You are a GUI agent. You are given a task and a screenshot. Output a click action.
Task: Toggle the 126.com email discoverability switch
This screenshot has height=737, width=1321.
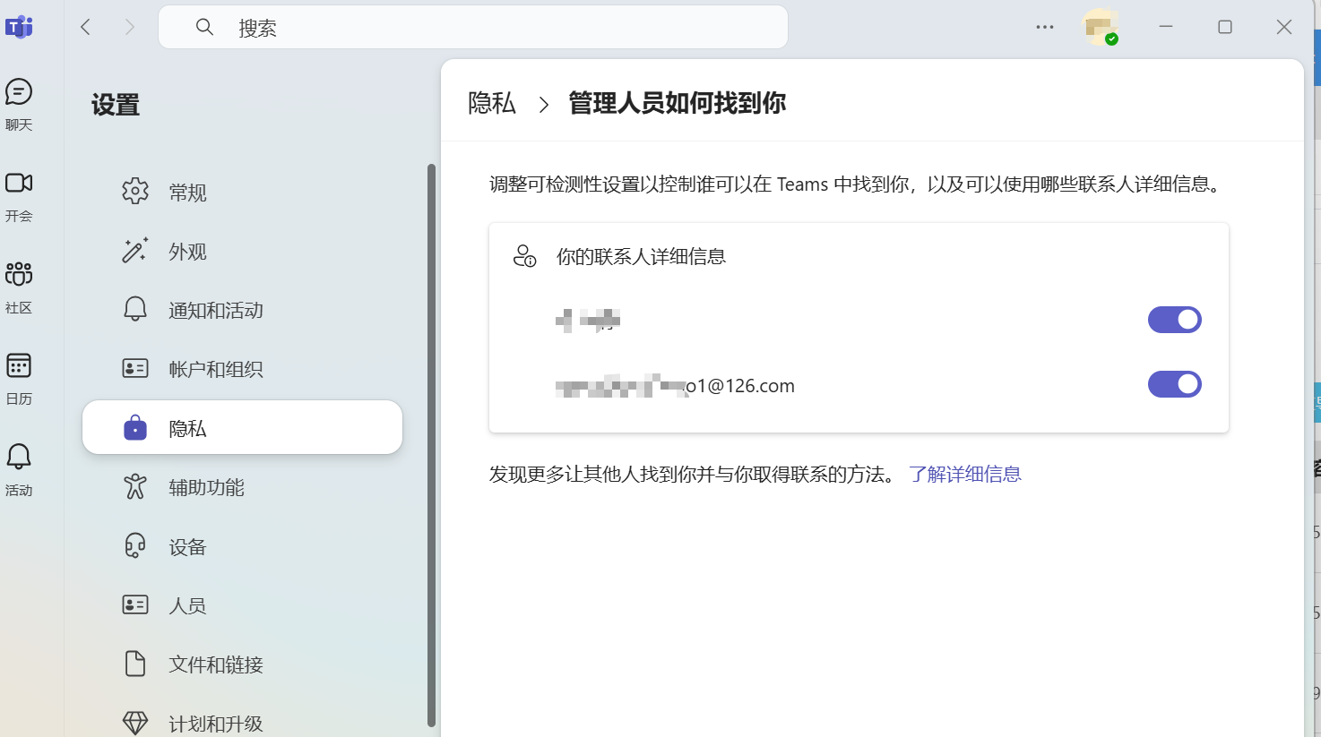tap(1174, 384)
